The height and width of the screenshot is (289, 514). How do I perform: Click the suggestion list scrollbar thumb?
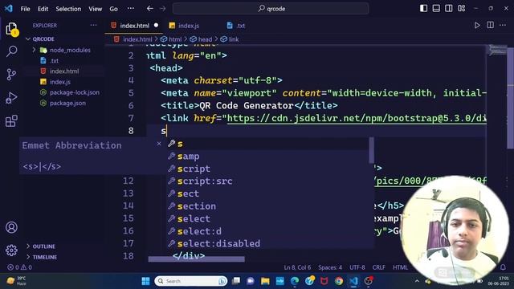371,150
